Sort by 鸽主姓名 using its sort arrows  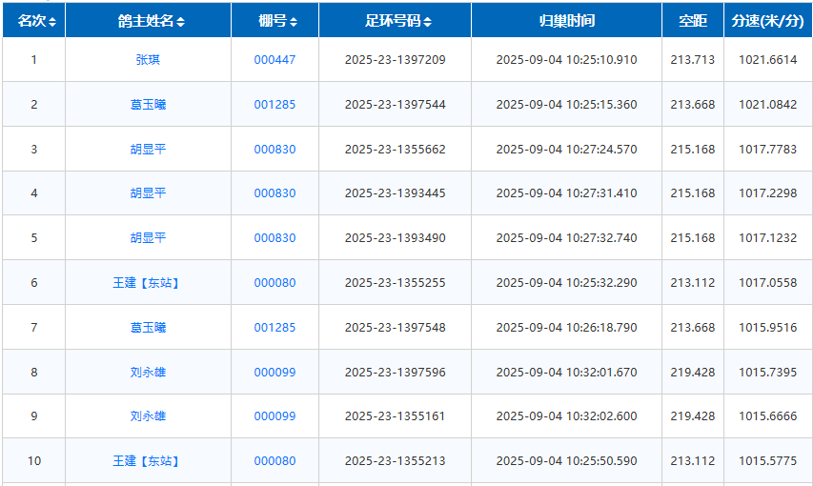tap(181, 21)
